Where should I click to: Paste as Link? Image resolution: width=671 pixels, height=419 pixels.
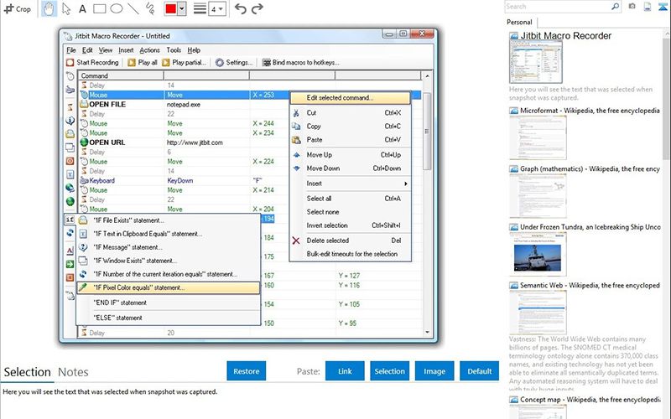pyautogui.click(x=345, y=371)
